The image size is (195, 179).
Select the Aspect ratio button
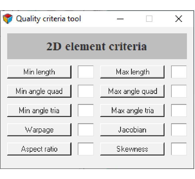click(39, 149)
